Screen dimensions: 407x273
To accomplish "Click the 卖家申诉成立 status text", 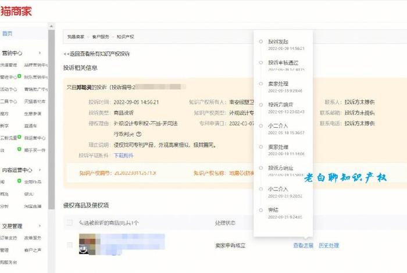I will (230, 245).
